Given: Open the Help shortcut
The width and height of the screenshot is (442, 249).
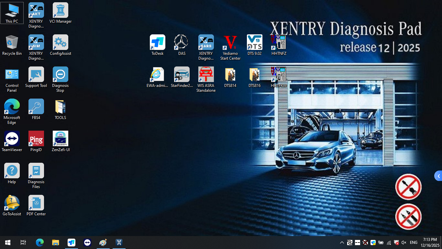Looking at the screenshot, I should [12, 170].
